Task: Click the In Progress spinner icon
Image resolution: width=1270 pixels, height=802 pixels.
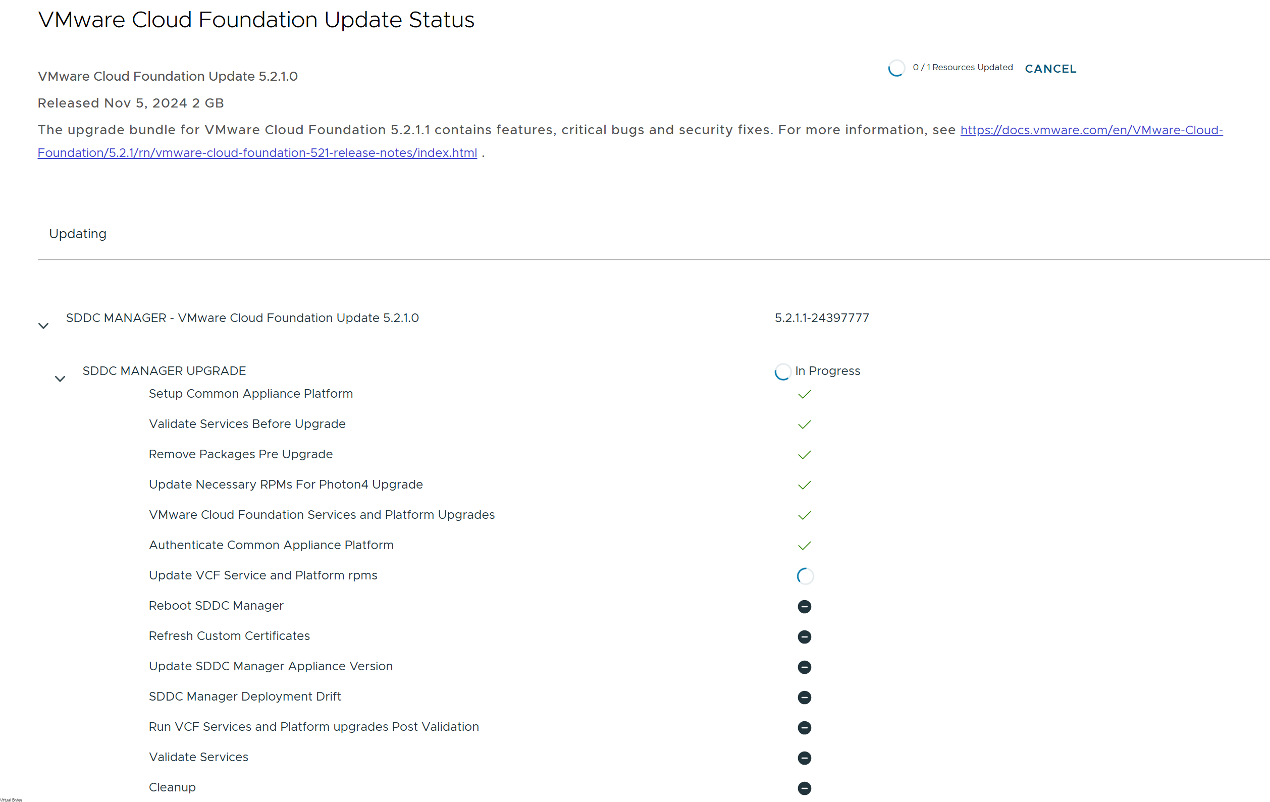Action: pyautogui.click(x=783, y=372)
